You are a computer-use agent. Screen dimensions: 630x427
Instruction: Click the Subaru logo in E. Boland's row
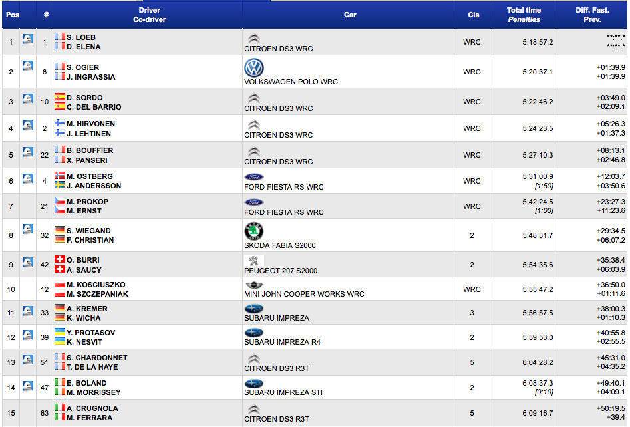coord(254,384)
